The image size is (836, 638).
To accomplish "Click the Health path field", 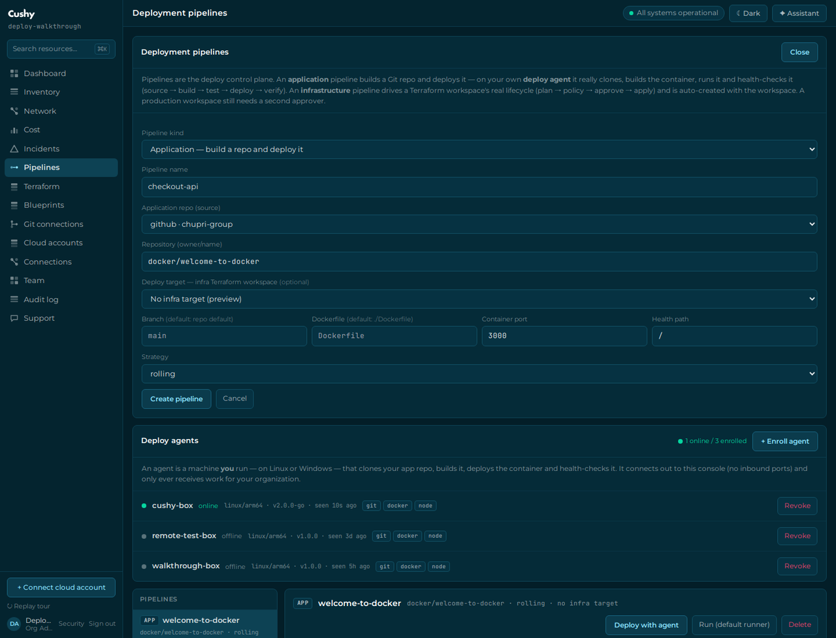I will [x=734, y=336].
